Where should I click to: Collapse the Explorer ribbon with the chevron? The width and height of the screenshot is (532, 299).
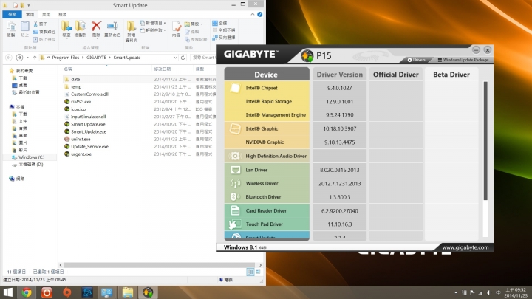coord(253,14)
